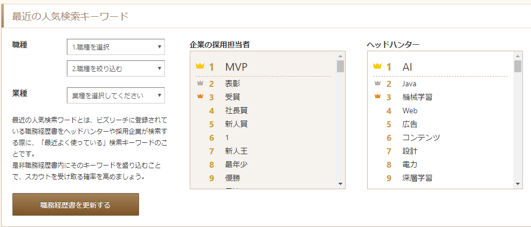Screen dimensions: 531x227
Task: Click the scrollbar thumb in ヘッドハンター list
Action: (518, 66)
